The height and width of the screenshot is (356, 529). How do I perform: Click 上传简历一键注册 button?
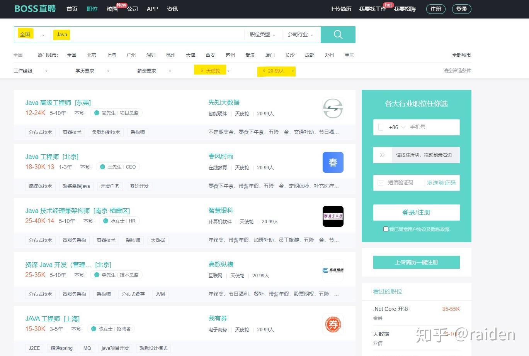[x=416, y=262]
